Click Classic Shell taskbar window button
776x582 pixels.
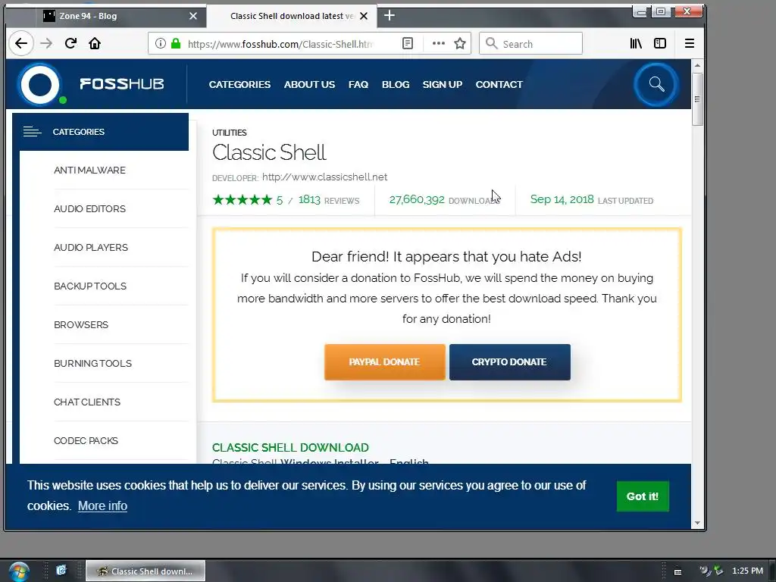[x=145, y=571]
